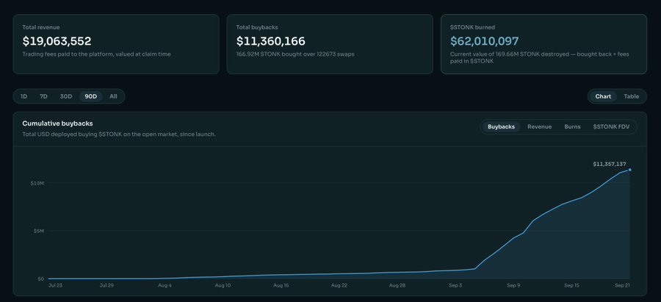Screen dimensions: 661x302
Task: Click the Total buybacks card title
Action: coord(257,27)
